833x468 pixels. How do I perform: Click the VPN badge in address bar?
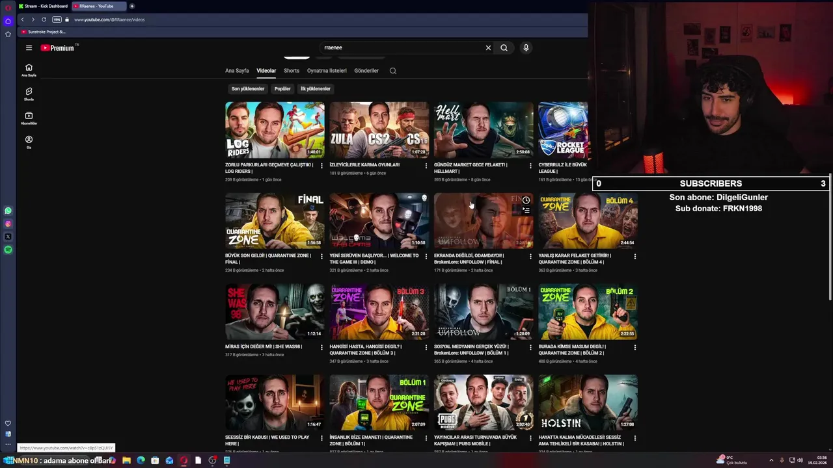point(57,19)
